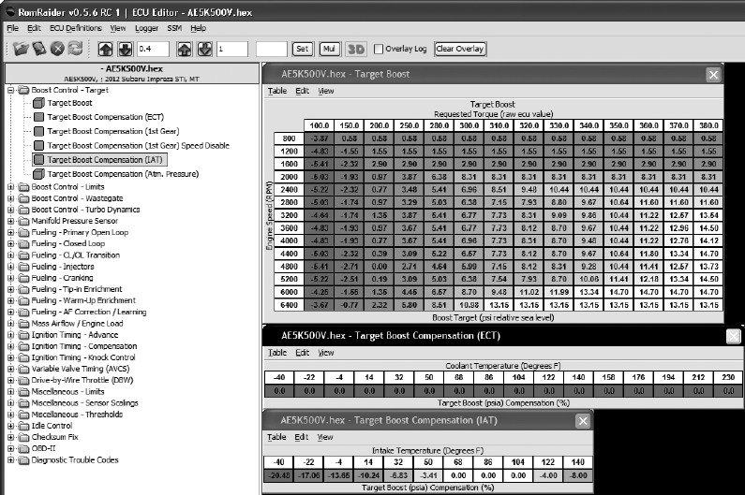Close the Target Boost table window
The width and height of the screenshot is (745, 495).
713,75
